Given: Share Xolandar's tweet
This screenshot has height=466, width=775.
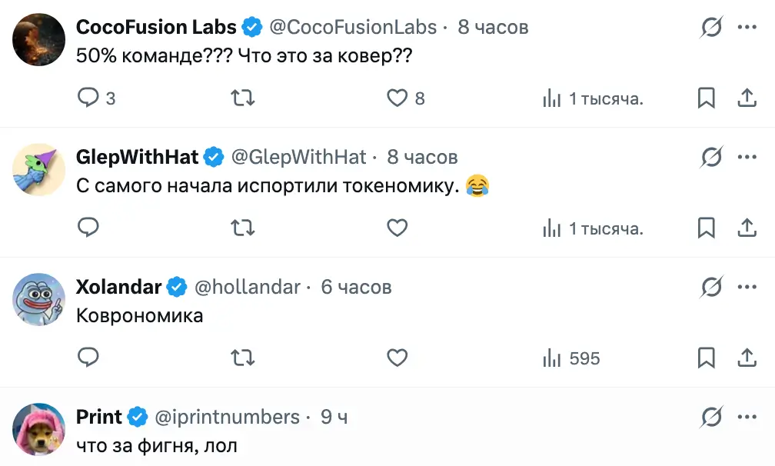Looking at the screenshot, I should [x=746, y=358].
